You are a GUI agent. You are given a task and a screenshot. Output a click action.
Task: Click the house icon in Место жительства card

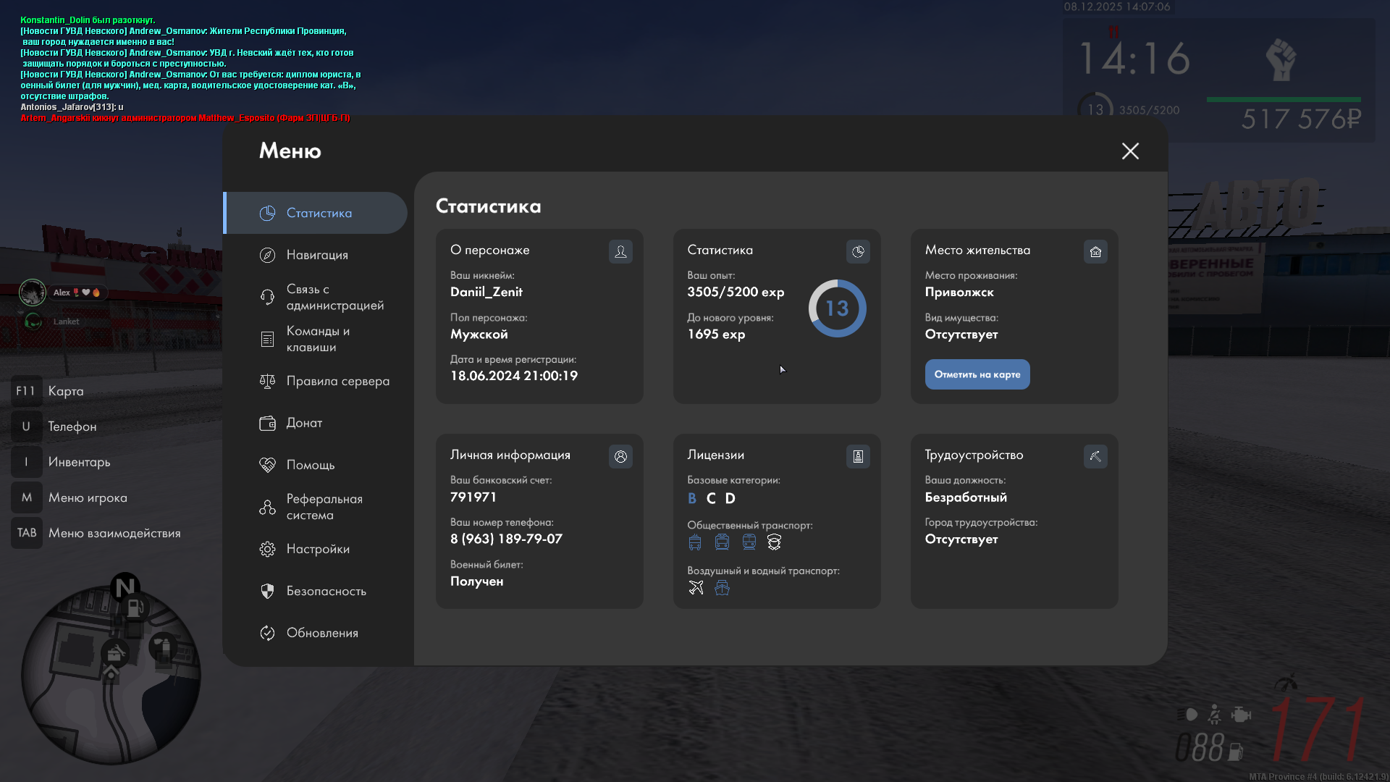[x=1095, y=251]
